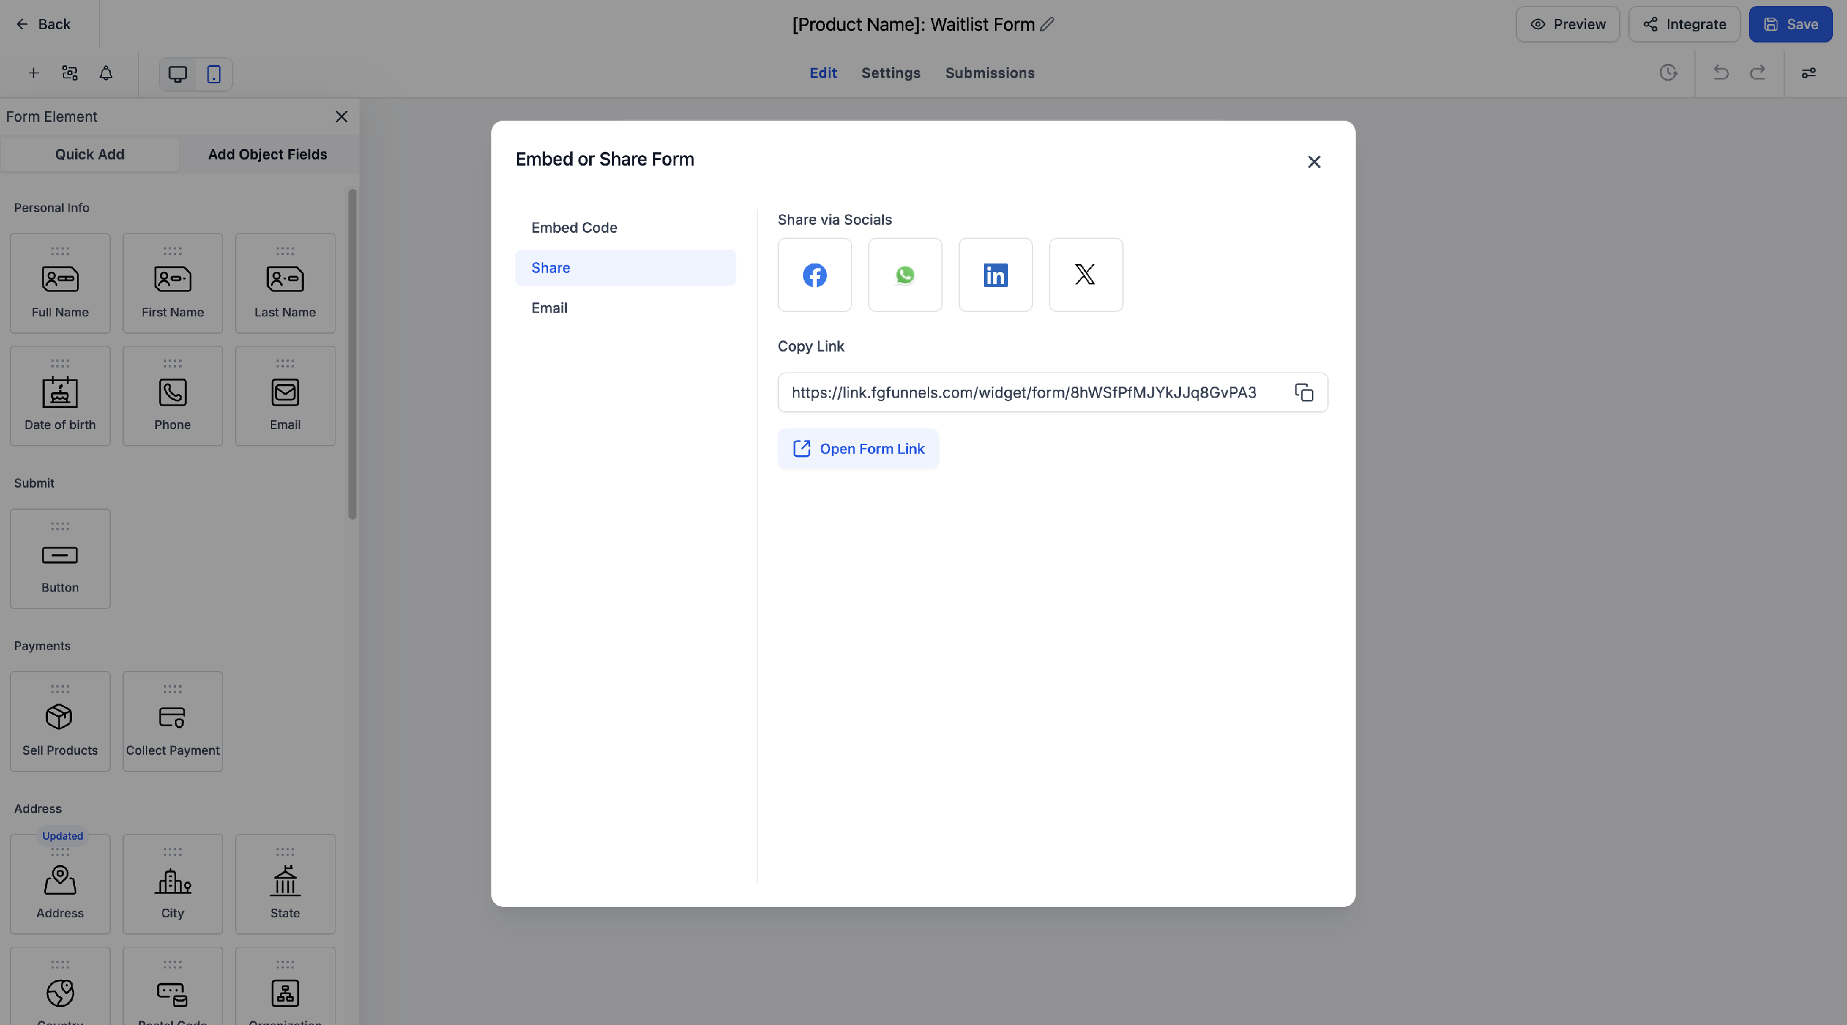Image resolution: width=1847 pixels, height=1025 pixels.
Task: Open version history
Action: (1668, 73)
